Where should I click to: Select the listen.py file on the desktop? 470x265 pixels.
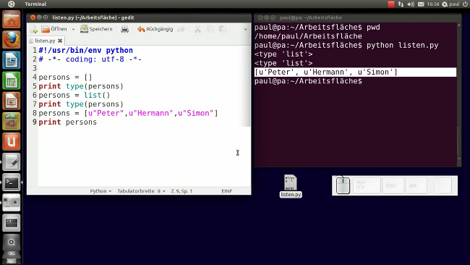(x=291, y=186)
